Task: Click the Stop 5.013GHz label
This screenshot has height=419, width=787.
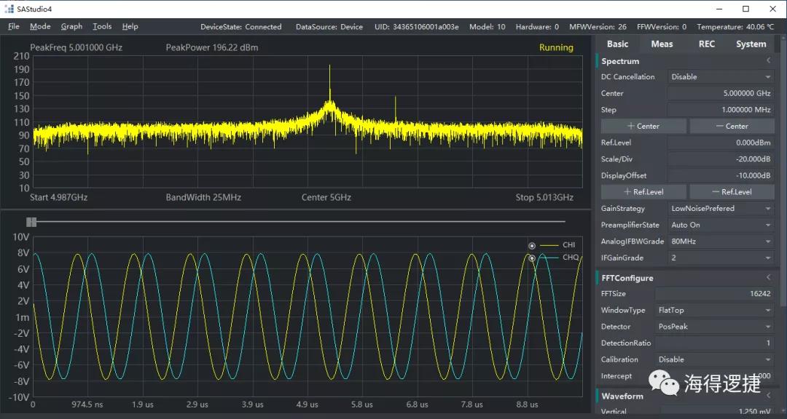Action: (x=544, y=197)
